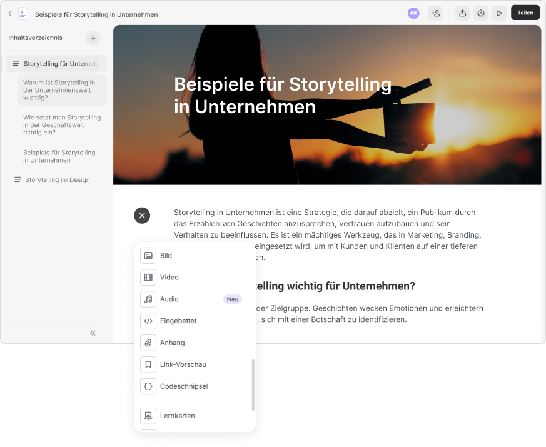The width and height of the screenshot is (546, 447).
Task: Select Bild menu entry
Action: point(191,256)
